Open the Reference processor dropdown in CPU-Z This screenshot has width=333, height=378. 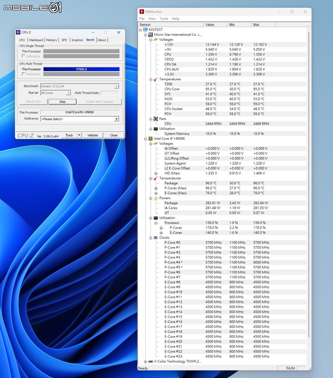click(x=117, y=119)
